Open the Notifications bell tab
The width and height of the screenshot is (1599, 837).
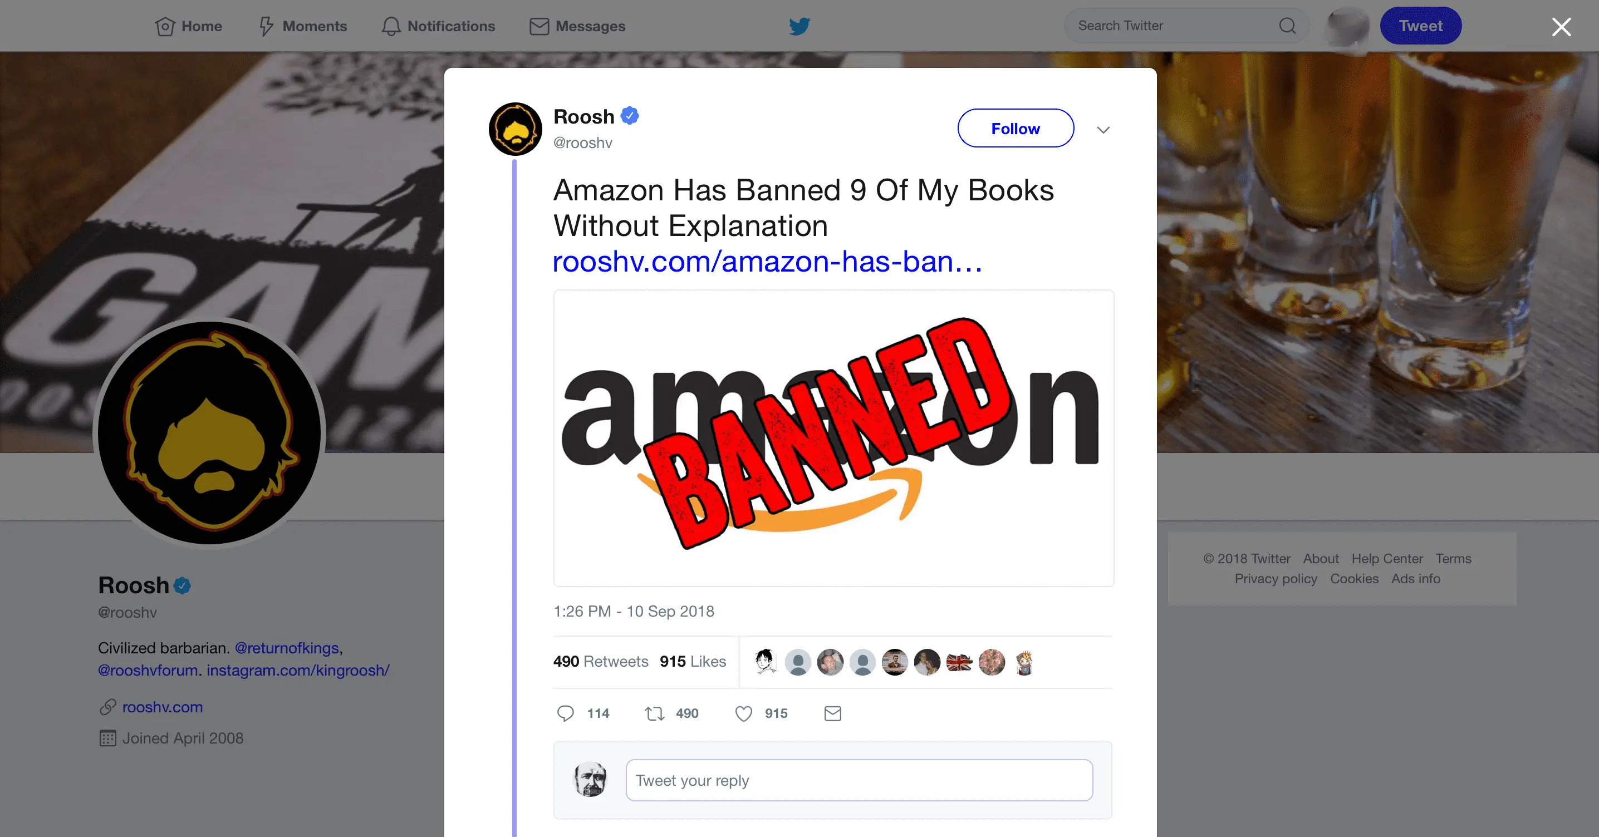(438, 26)
